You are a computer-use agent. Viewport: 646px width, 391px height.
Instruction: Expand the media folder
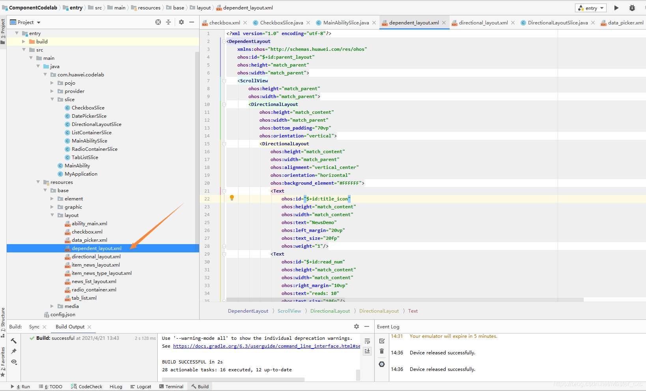click(x=52, y=306)
